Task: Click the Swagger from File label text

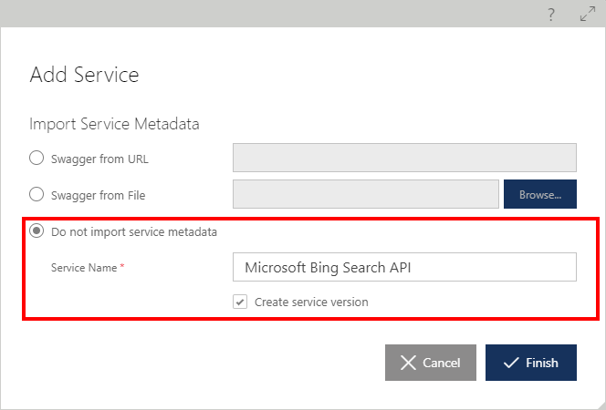Action: click(99, 195)
